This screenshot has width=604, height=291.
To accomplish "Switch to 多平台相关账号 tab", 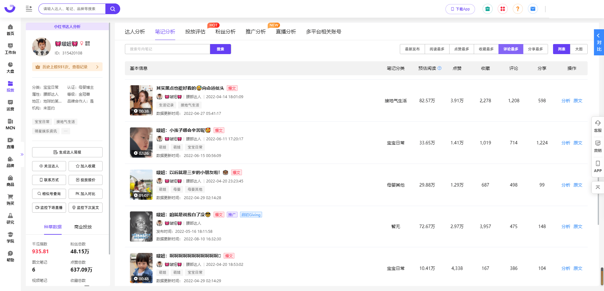I will (323, 32).
